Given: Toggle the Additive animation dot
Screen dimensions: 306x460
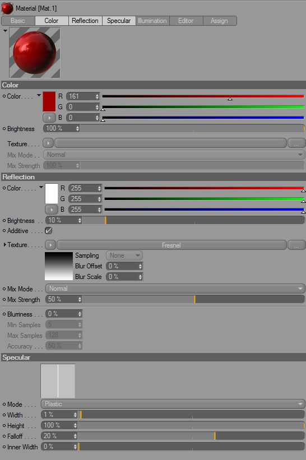Looking at the screenshot, I should (4, 231).
